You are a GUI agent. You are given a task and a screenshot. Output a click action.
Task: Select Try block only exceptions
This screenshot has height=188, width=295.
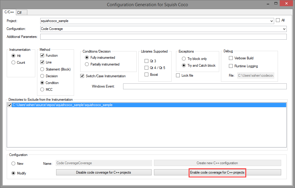184,59
